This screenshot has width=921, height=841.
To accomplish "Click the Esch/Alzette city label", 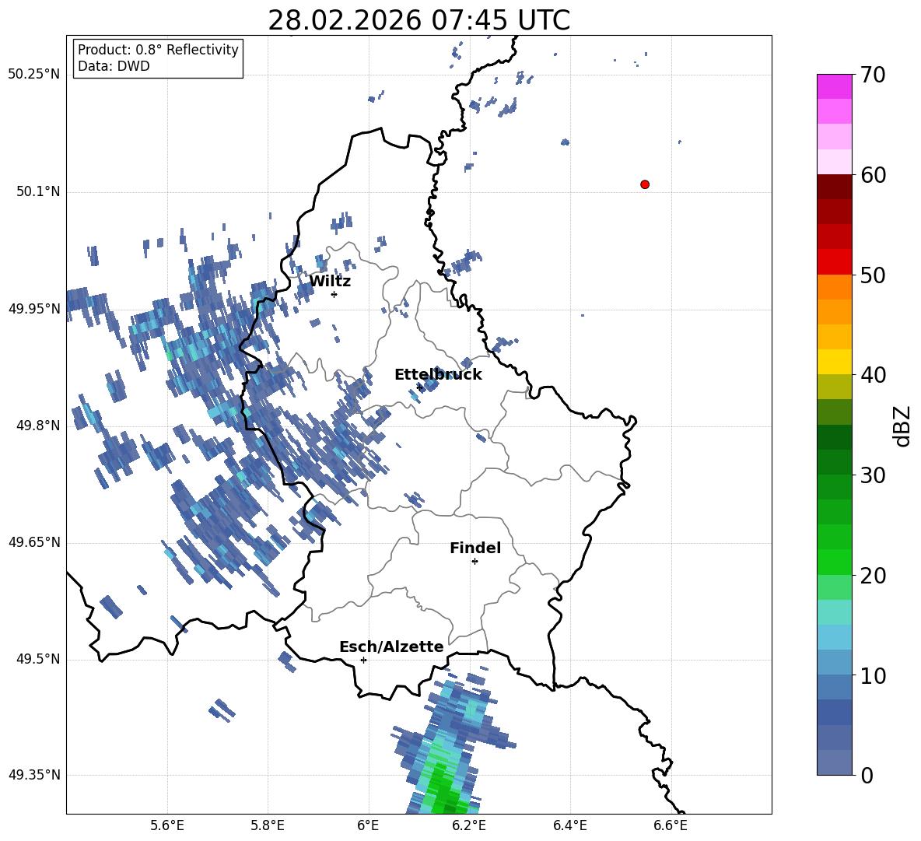I will pyautogui.click(x=391, y=647).
